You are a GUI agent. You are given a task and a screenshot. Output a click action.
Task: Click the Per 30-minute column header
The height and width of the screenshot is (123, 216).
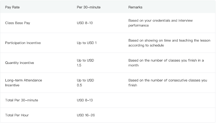[89, 7]
